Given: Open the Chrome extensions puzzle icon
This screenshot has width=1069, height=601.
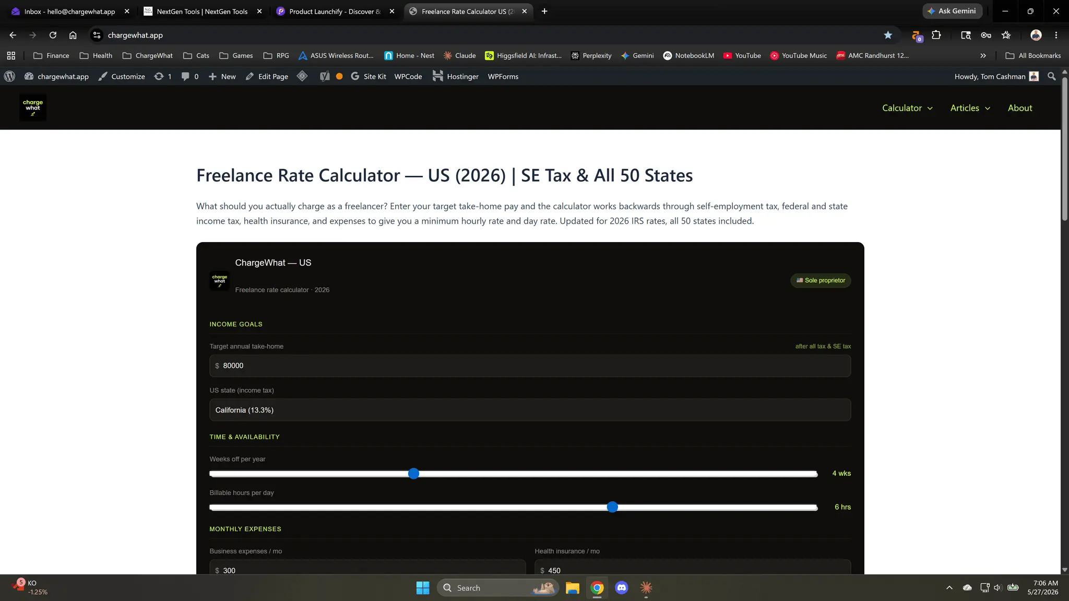Looking at the screenshot, I should pos(936,35).
